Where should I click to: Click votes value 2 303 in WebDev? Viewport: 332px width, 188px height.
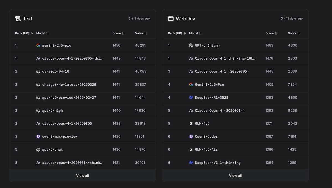pyautogui.click(x=292, y=58)
